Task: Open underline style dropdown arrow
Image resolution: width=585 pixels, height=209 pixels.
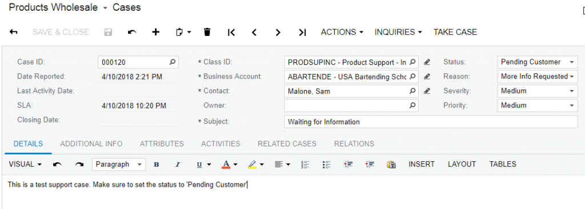Action: point(209,165)
